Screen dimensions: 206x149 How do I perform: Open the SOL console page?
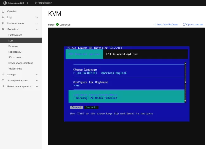(x=15, y=57)
